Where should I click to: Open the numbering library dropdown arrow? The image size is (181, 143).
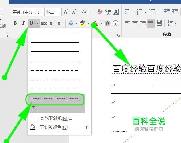pos(145,12)
